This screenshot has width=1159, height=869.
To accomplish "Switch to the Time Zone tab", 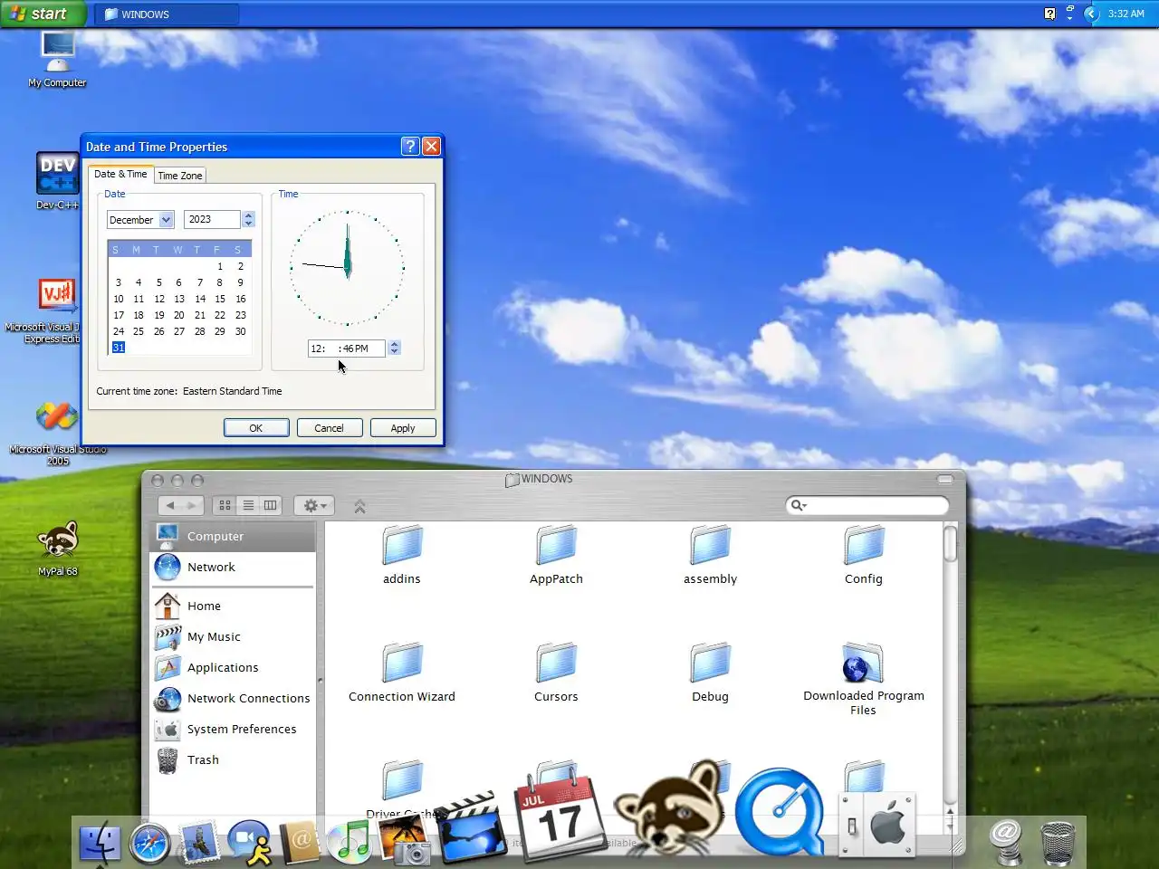I will [x=180, y=176].
